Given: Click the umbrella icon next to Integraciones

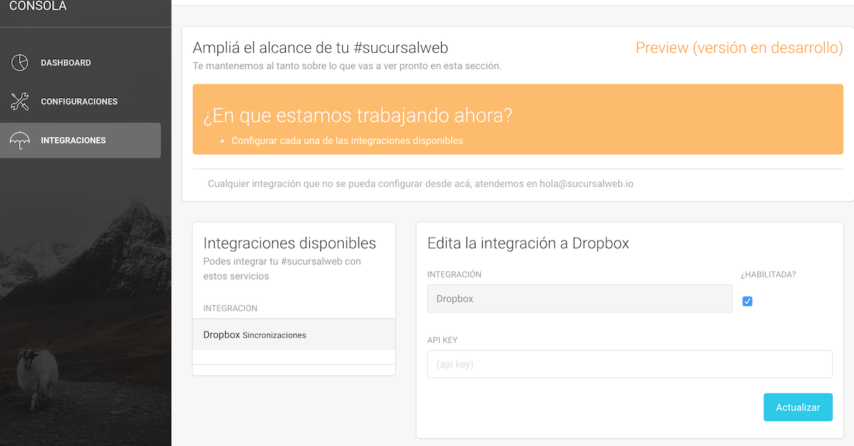Looking at the screenshot, I should [19, 140].
